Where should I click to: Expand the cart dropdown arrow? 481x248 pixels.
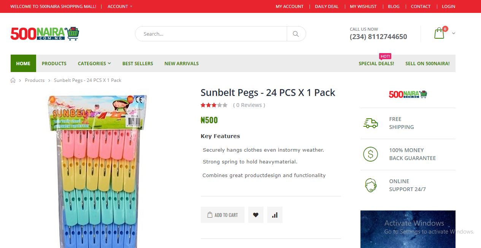(x=453, y=33)
